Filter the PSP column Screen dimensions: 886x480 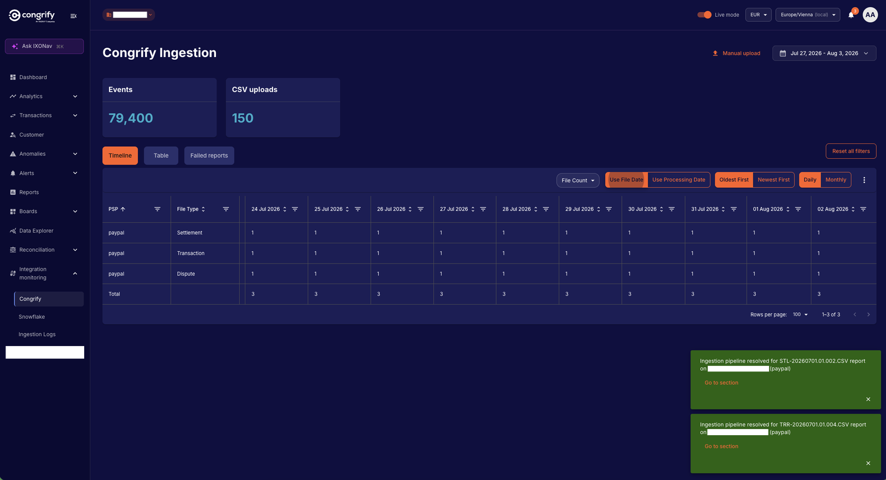pyautogui.click(x=157, y=209)
